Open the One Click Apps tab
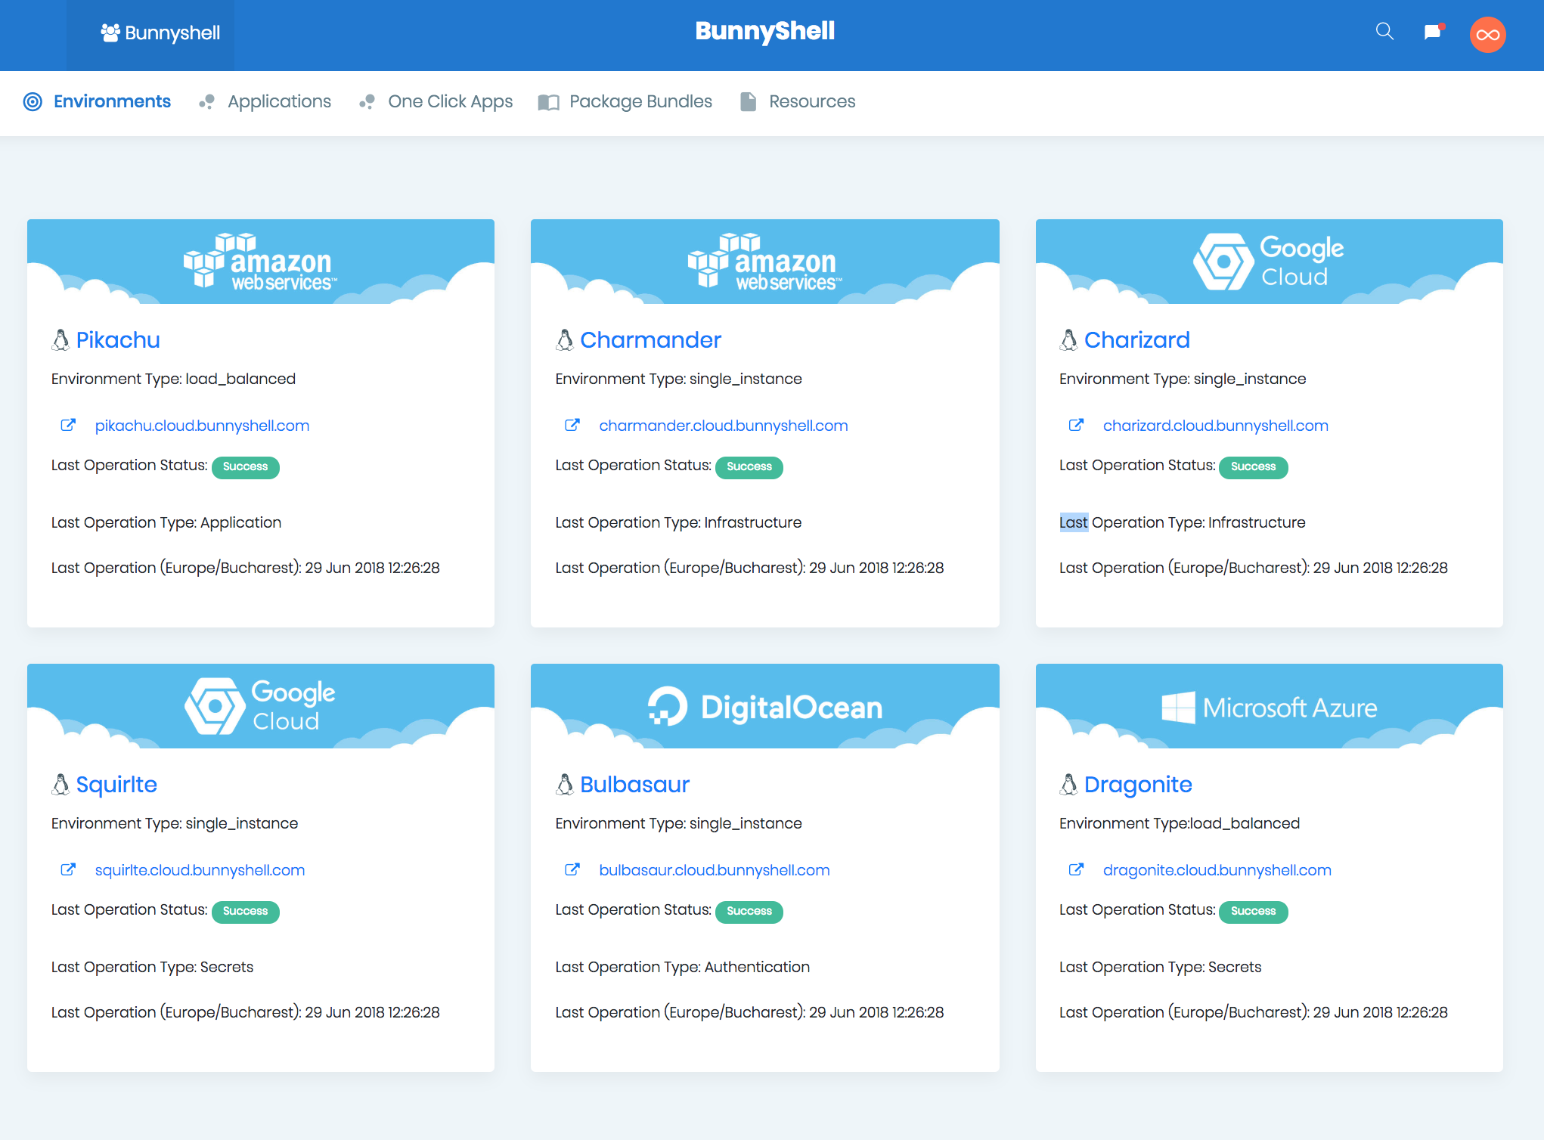Screen dimensions: 1544x1140 tap(449, 101)
